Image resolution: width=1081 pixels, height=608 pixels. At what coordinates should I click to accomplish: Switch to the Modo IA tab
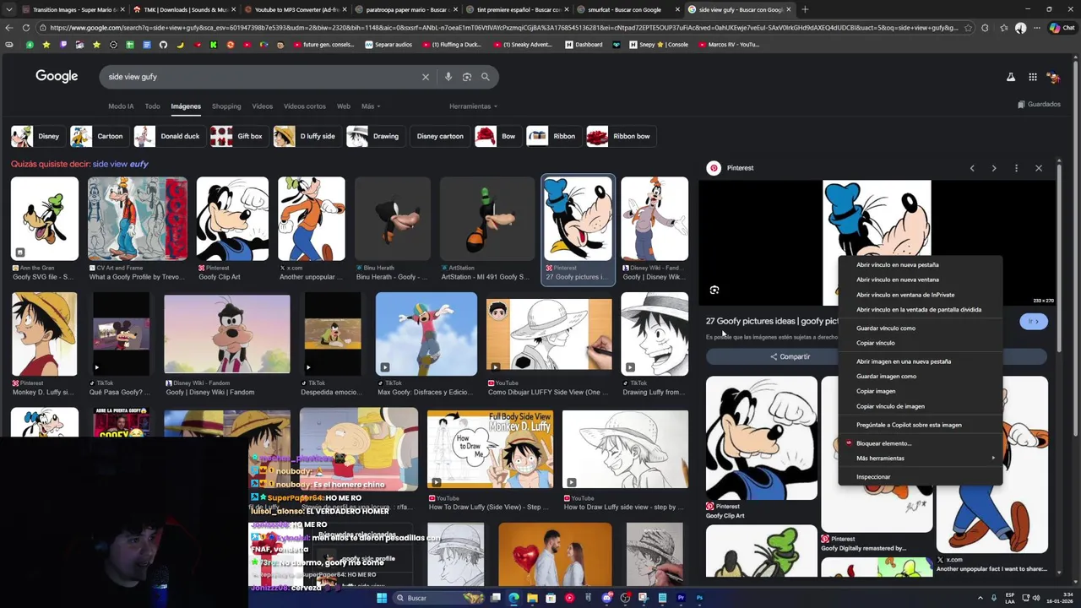[121, 106]
